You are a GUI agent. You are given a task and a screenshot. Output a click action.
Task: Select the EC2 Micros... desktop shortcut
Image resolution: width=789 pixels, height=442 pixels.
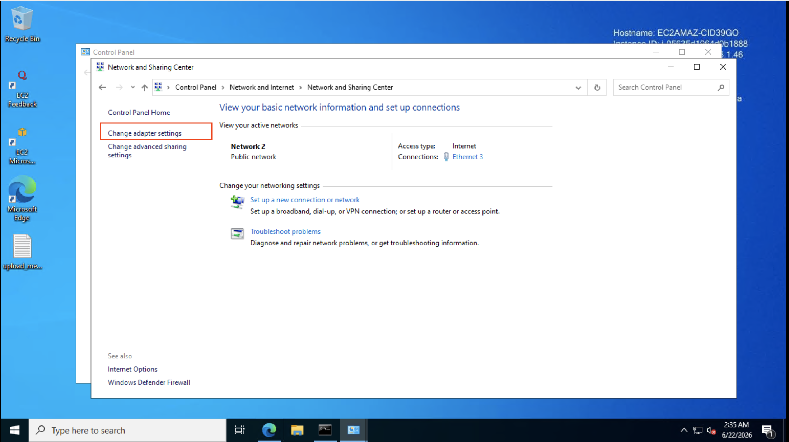click(22, 146)
